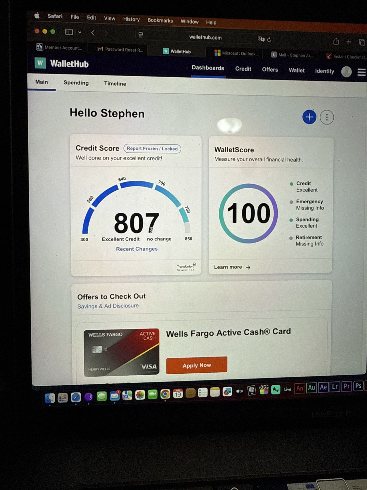Switch to the Timeline dashboard tab
Image resolution: width=367 pixels, height=490 pixels.
click(x=115, y=84)
